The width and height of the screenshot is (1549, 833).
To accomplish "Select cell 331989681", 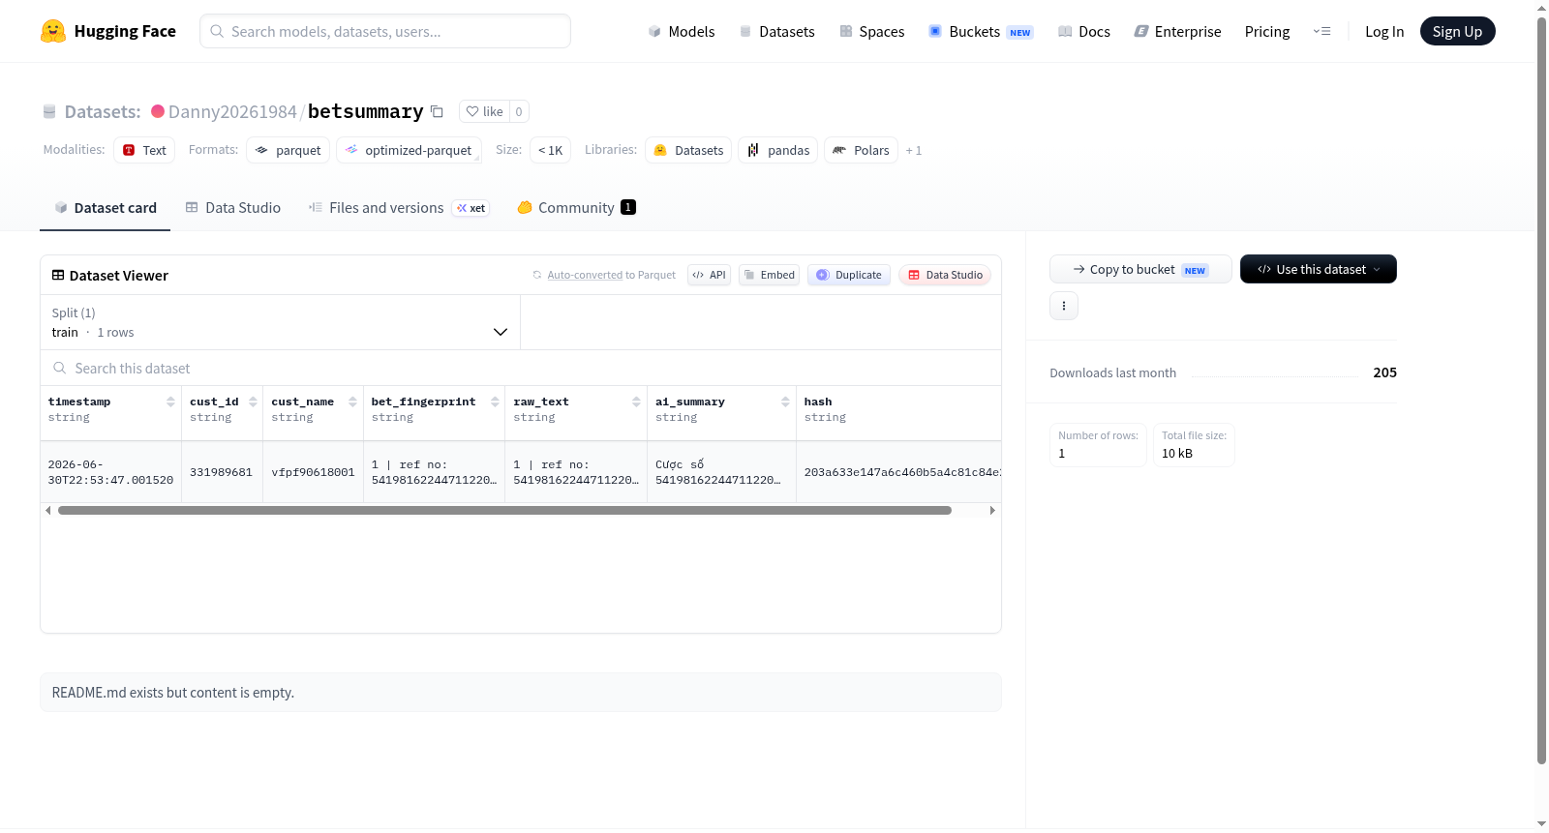I will coord(221,472).
